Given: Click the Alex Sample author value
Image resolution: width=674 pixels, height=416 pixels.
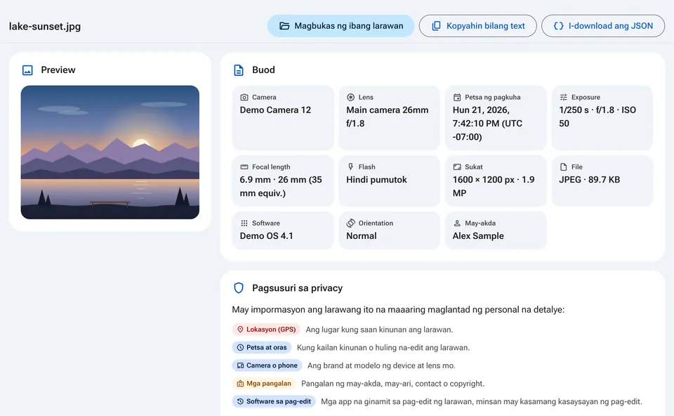Looking at the screenshot, I should click(478, 236).
